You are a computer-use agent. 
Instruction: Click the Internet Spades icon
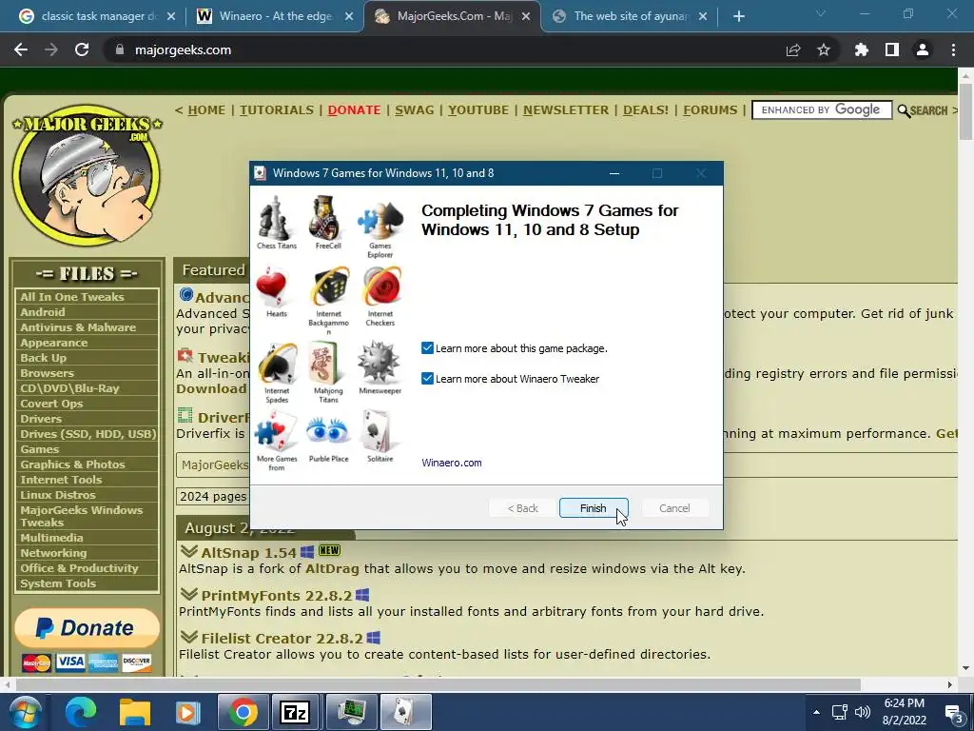(x=277, y=364)
